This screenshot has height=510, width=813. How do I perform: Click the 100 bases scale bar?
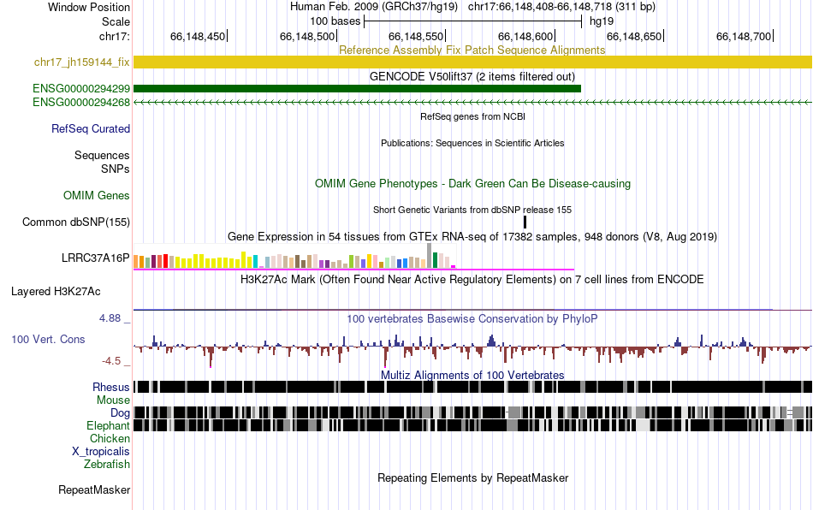pyautogui.click(x=473, y=21)
